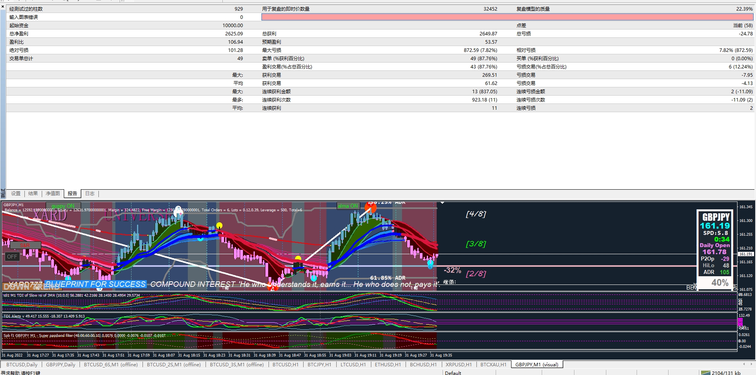The image size is (756, 375).
Task: Click the largest profit trade value 269.51
Action: [x=489, y=75]
